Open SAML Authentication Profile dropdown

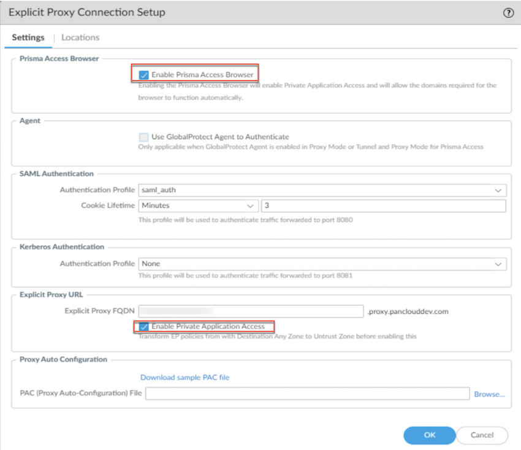[322, 190]
